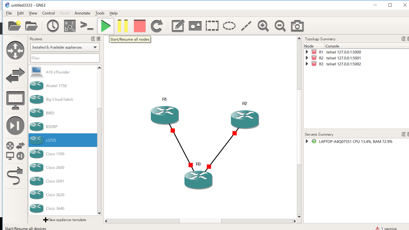
Task: Click New appliance template button
Action: coord(65,220)
